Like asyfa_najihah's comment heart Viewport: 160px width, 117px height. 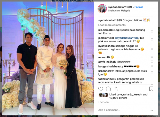pos(152,62)
